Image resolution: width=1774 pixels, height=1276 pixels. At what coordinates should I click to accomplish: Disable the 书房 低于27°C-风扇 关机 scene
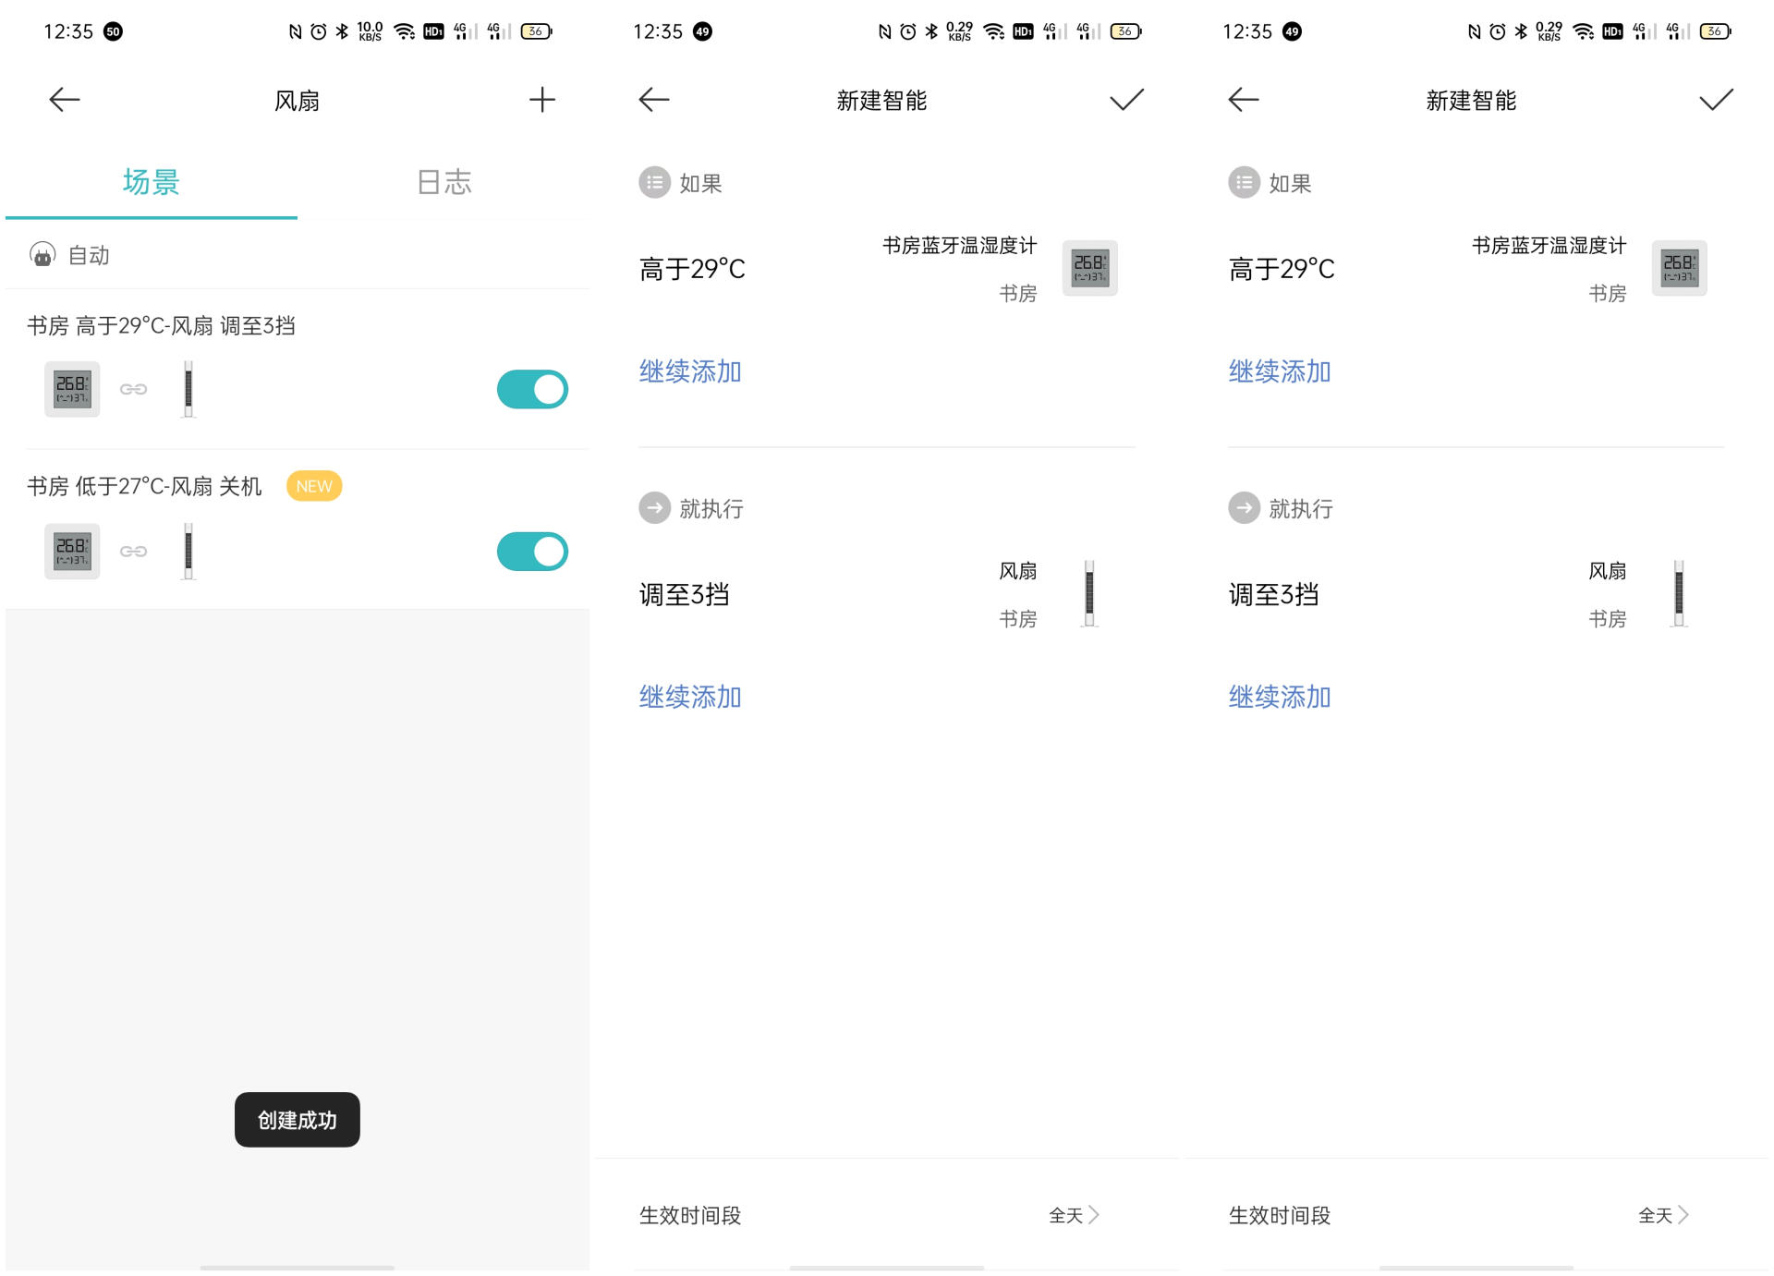[532, 552]
